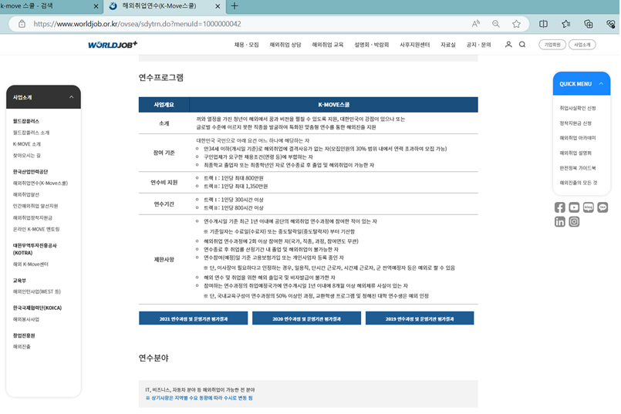Select the 연수분야 section heading
The width and height of the screenshot is (621, 414).
pyautogui.click(x=154, y=358)
